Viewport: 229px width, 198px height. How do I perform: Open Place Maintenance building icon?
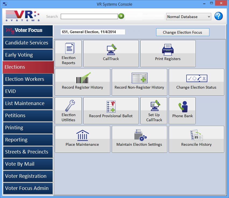coord(83,135)
